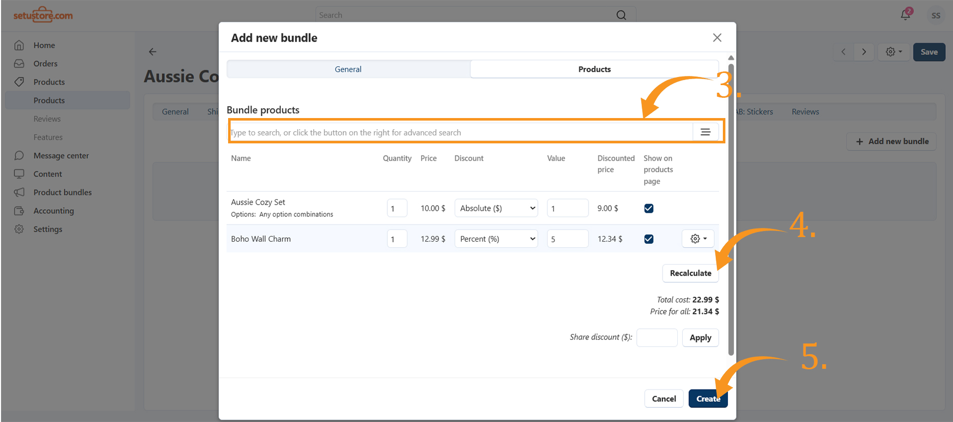Click Add new bundle button
The width and height of the screenshot is (953, 422).
pyautogui.click(x=892, y=141)
